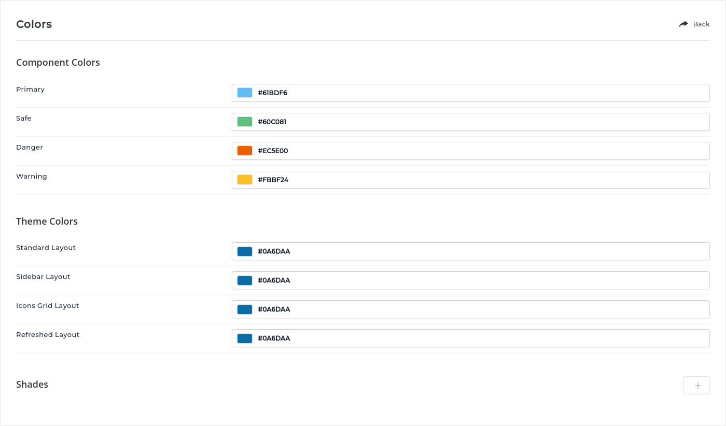Image resolution: width=726 pixels, height=426 pixels.
Task: Pick the Icons Grid Layout swatch
Action: tap(245, 310)
